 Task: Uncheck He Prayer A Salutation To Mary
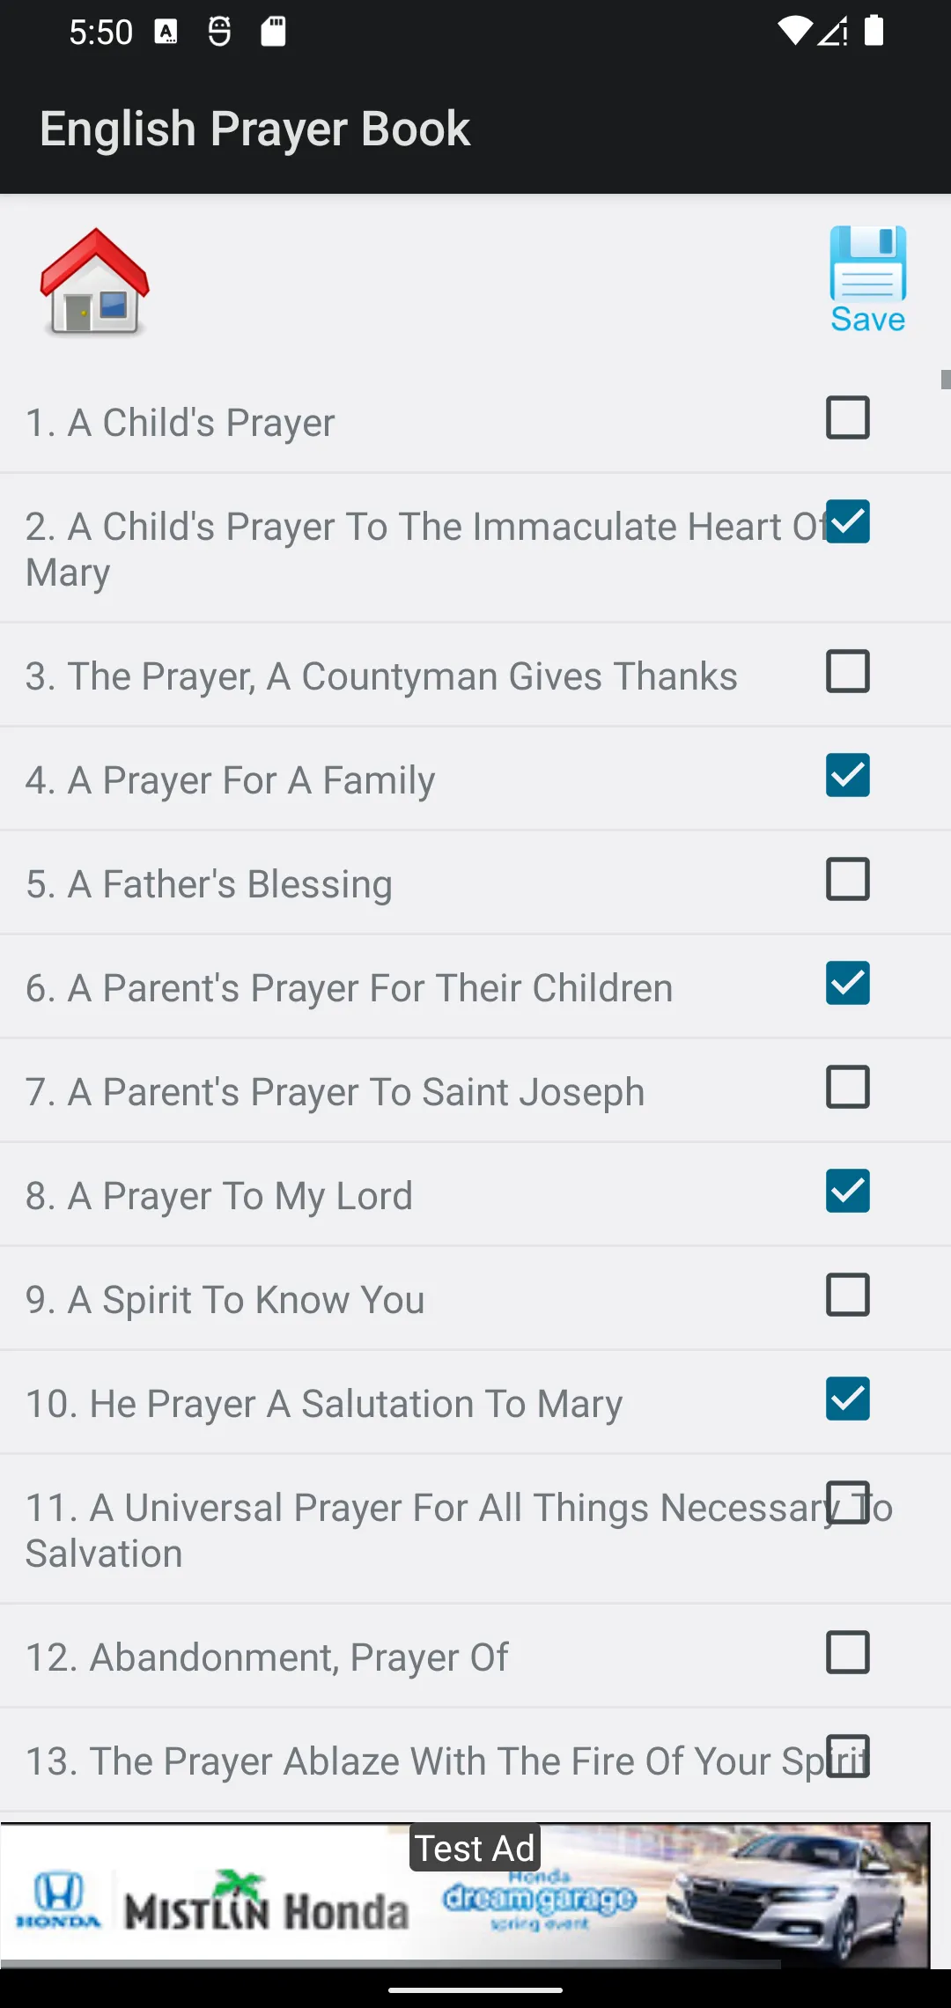pos(848,1399)
